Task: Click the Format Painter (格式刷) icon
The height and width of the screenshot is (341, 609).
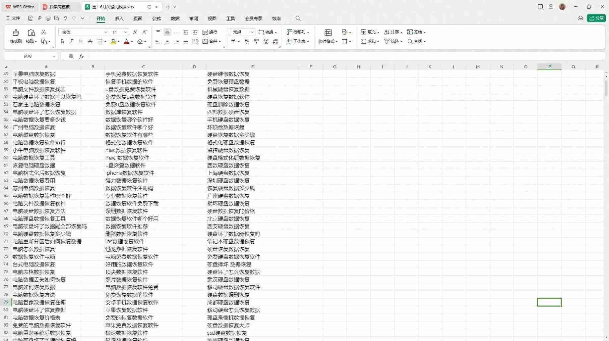Action: click(x=16, y=32)
